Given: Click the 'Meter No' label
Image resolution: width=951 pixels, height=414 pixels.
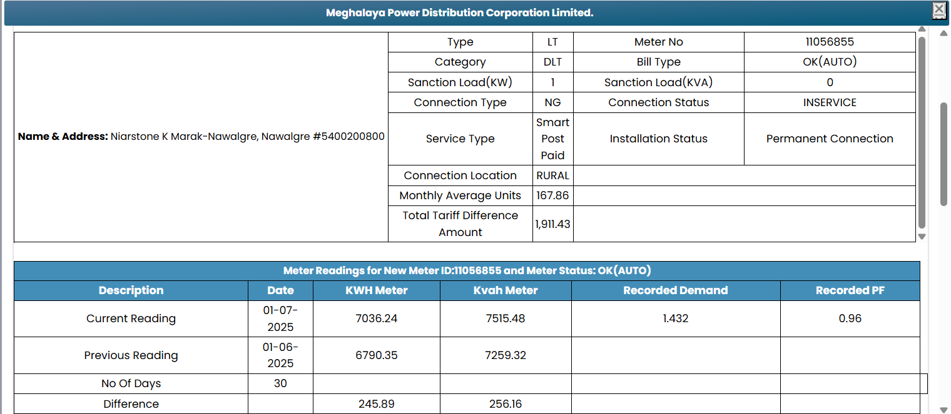Looking at the screenshot, I should pyautogui.click(x=659, y=42).
